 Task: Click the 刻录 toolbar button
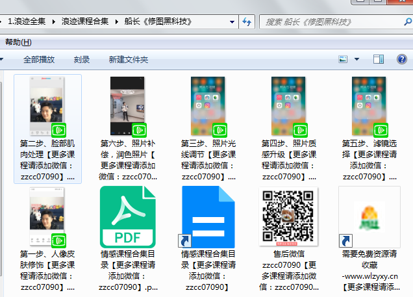[x=82, y=60]
